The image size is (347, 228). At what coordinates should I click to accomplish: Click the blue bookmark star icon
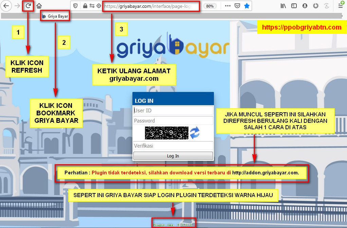[247, 6]
